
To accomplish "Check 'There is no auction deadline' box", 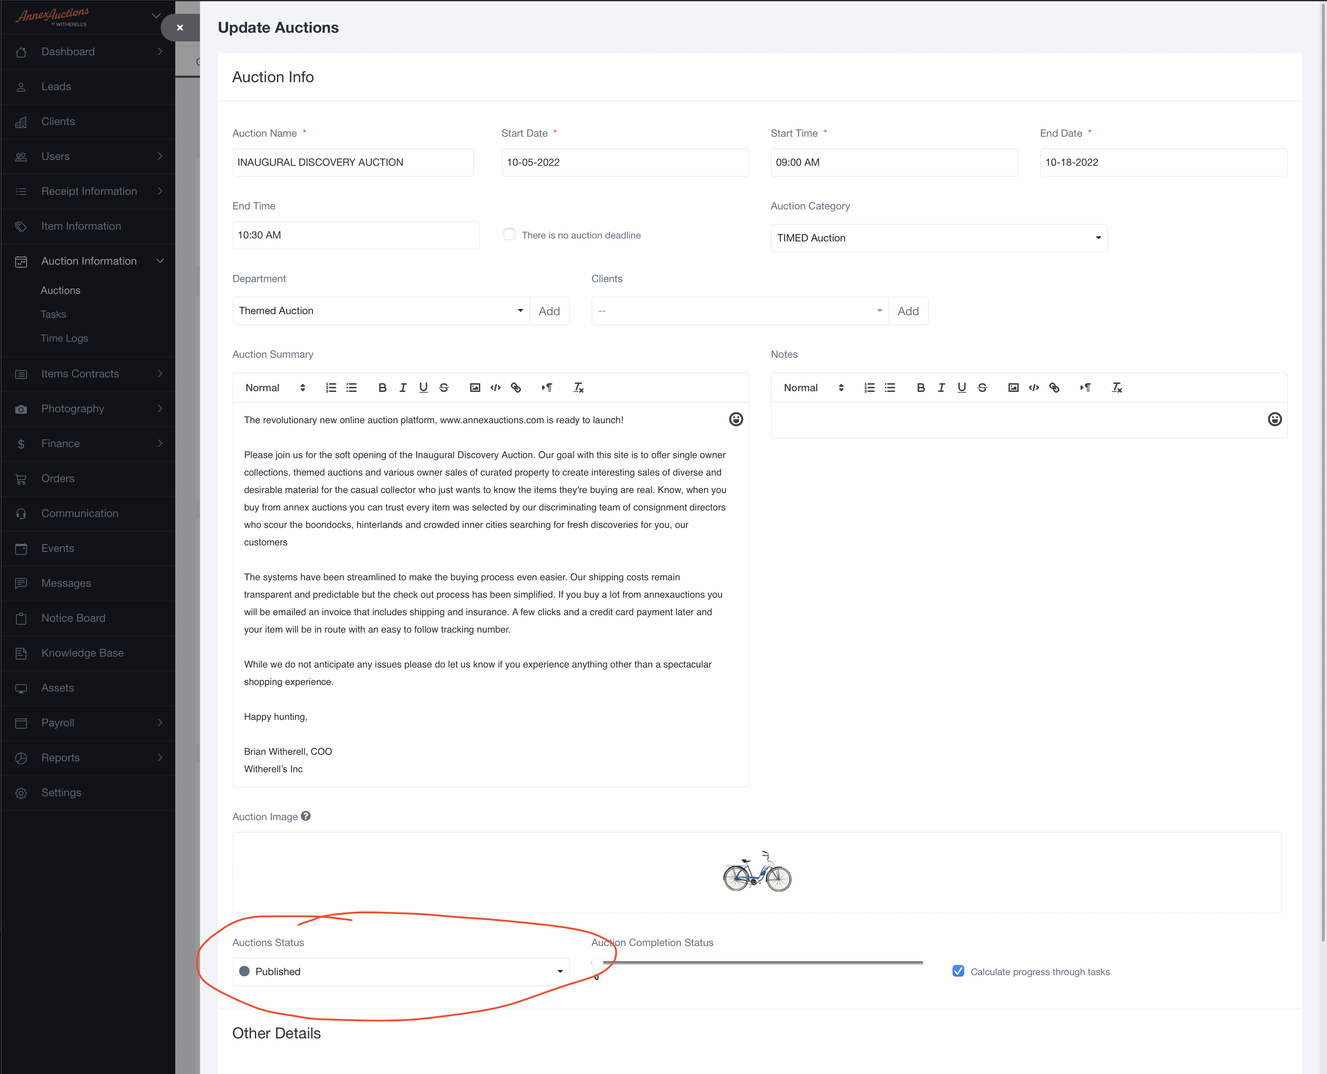I will [509, 235].
